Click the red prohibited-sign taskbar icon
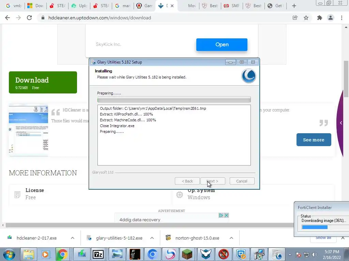349x261 pixels. tap(224, 254)
